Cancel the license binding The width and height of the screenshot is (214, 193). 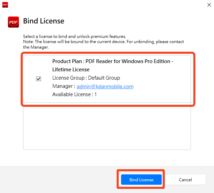(x=185, y=180)
